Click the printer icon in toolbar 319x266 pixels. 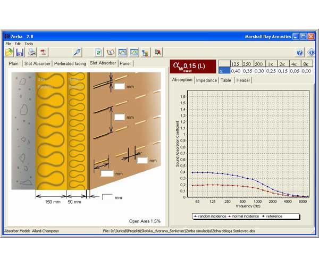32,52
